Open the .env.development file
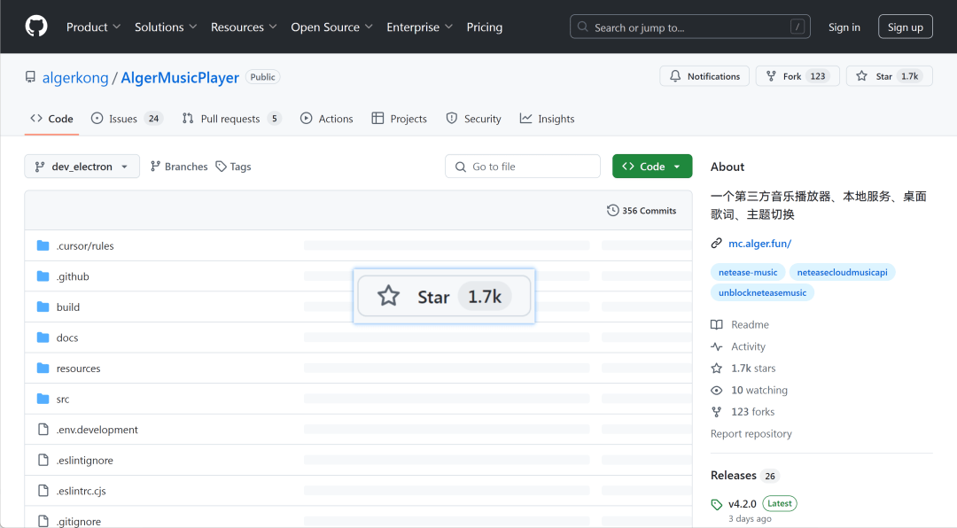Screen dimensions: 957x528 (97, 429)
